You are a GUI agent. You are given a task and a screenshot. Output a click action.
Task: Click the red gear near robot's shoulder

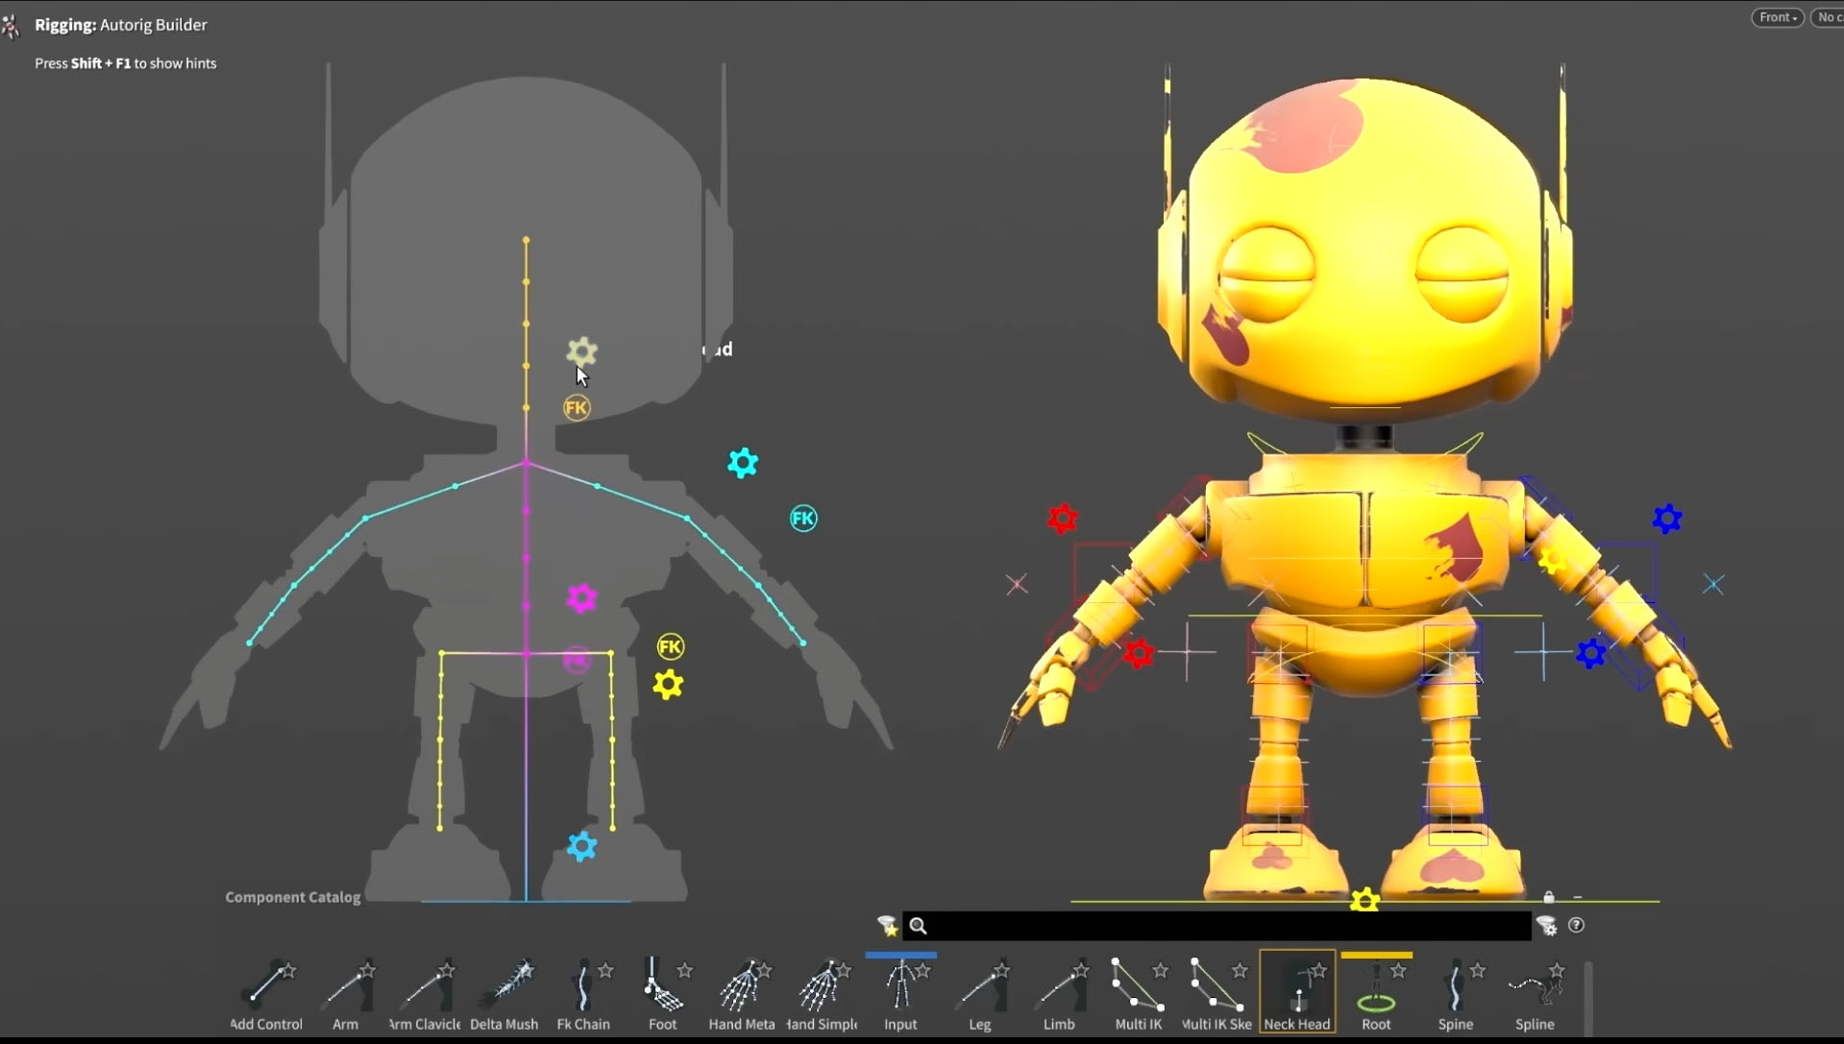tap(1062, 519)
